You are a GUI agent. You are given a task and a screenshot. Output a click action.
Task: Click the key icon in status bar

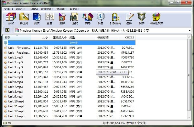pyautogui.click(x=10, y=123)
